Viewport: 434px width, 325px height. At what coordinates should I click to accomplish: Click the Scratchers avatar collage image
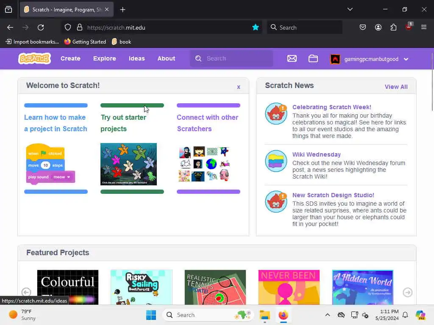coord(205,164)
